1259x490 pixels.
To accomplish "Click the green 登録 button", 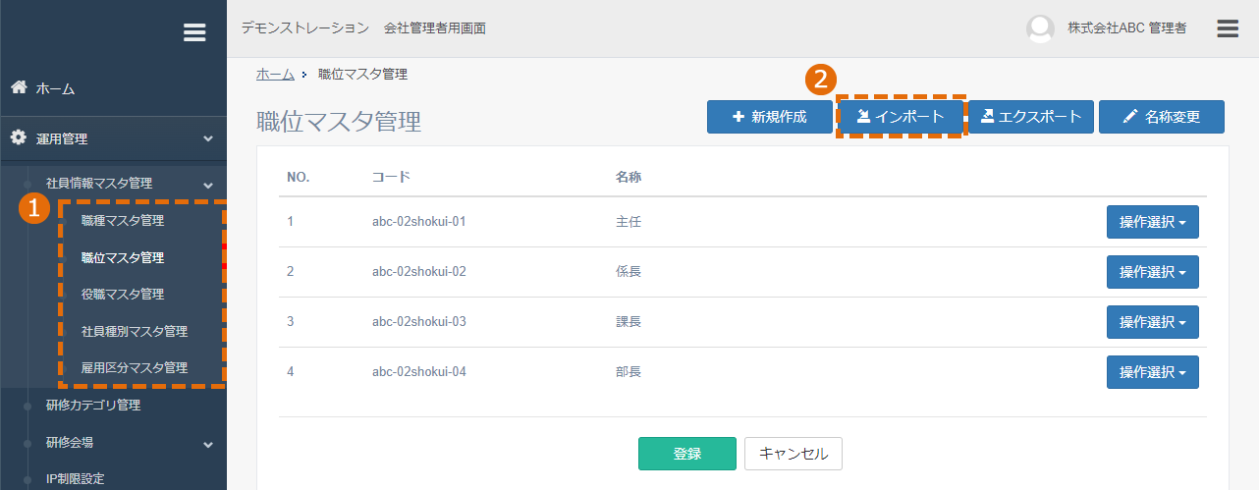I will coord(687,454).
